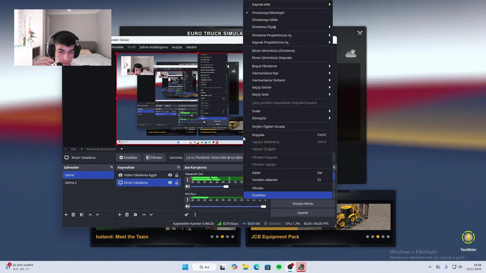Click Stüdyo Modu button
The height and width of the screenshot is (273, 486).
(303, 204)
